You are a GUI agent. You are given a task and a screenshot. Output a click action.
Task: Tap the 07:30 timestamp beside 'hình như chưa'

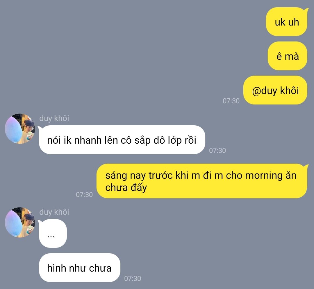pos(133,278)
